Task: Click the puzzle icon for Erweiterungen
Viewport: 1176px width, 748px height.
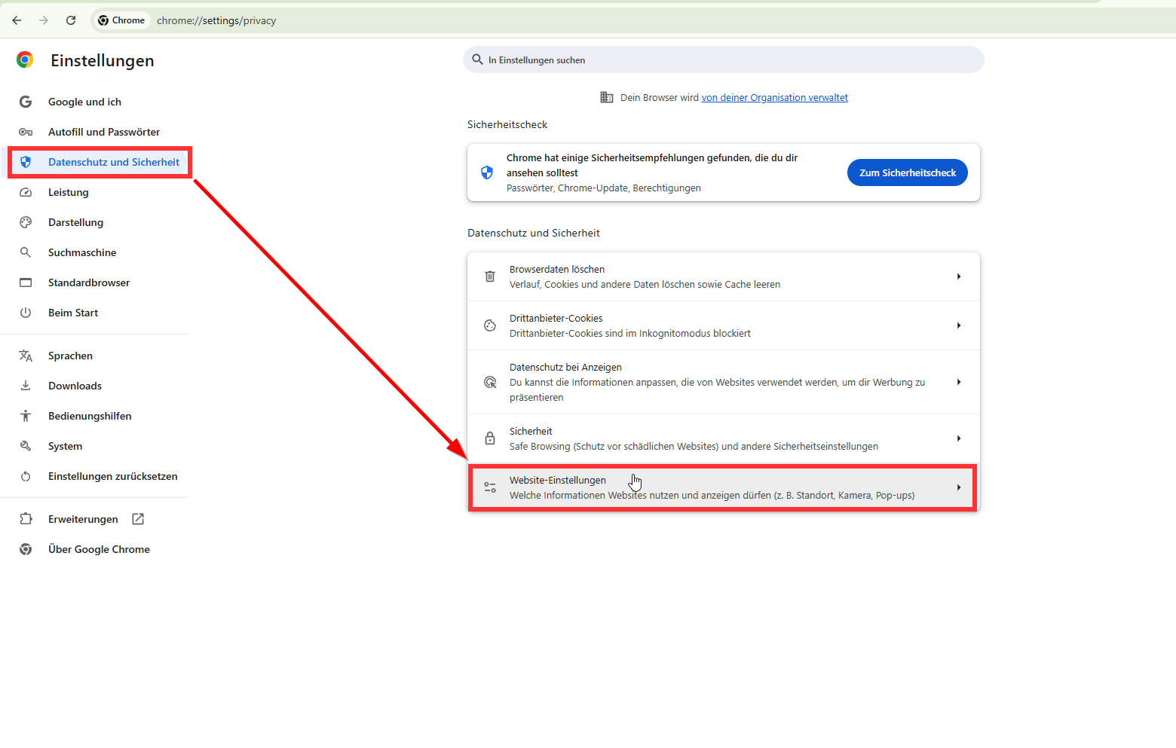Action: [26, 519]
